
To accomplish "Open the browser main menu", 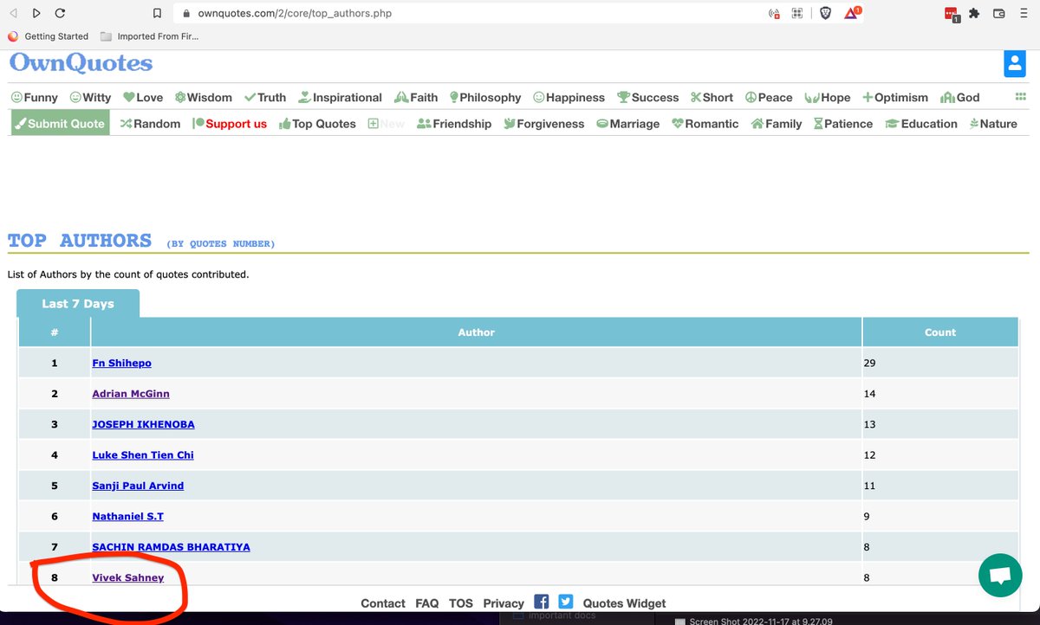I will point(1023,13).
